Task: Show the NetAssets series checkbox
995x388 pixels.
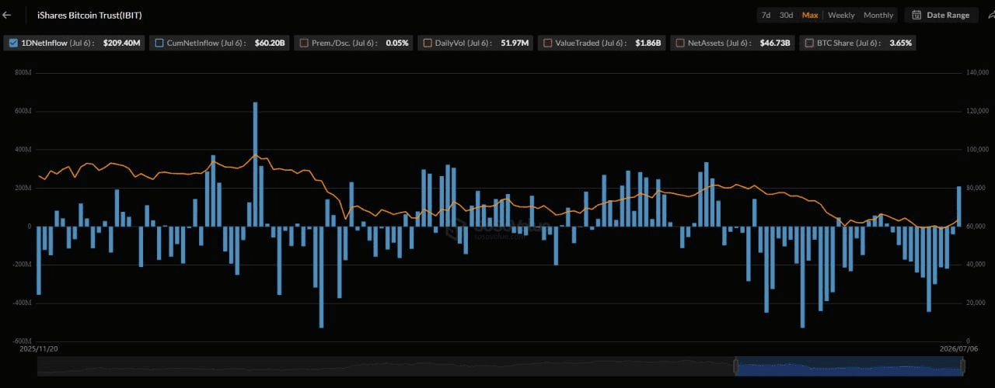Action: pos(679,43)
